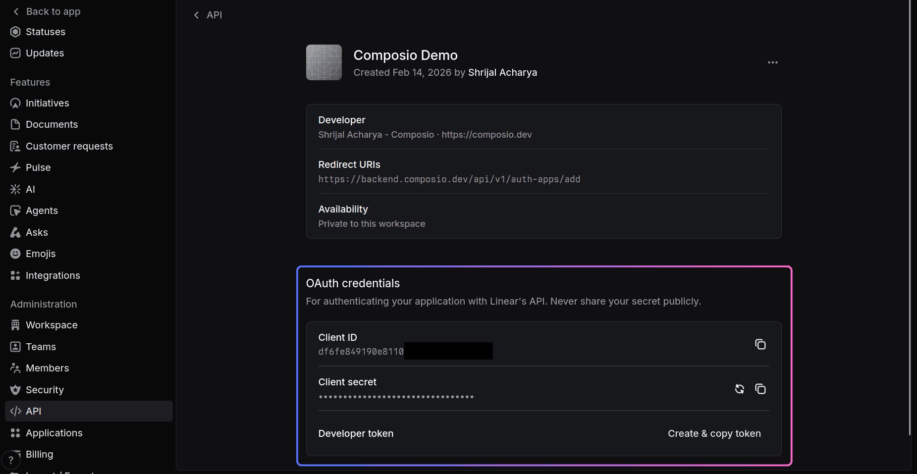Click the Pulse lightning icon
This screenshot has height=474, width=917.
click(x=15, y=167)
